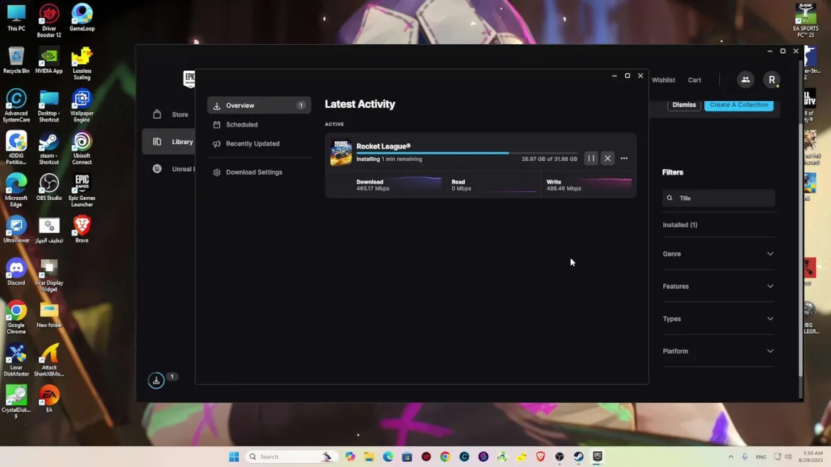Click the Write speed graph
Viewport: 831px width, 467px height.
[x=608, y=184]
